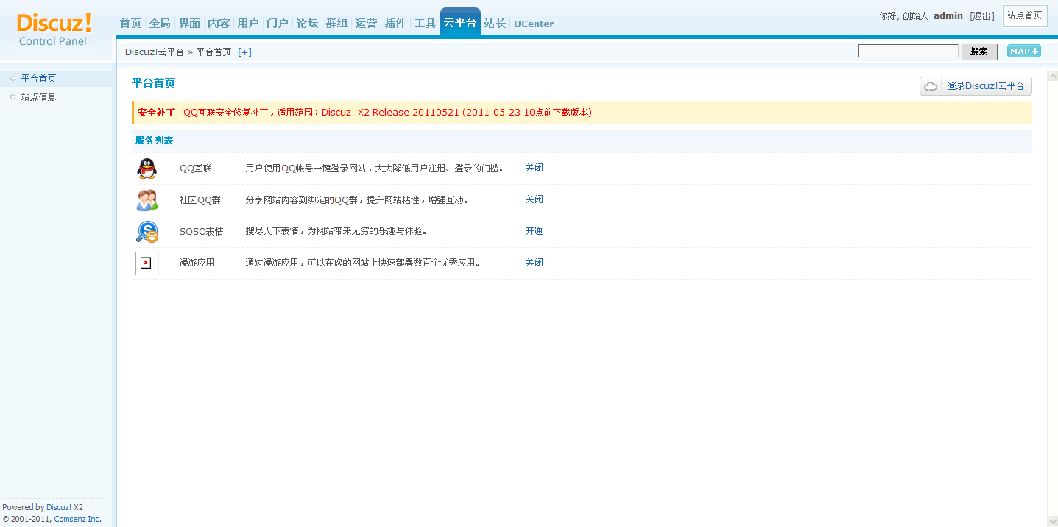The height and width of the screenshot is (527, 1058).
Task: Click the cloud icon on login button
Action: pyautogui.click(x=931, y=86)
